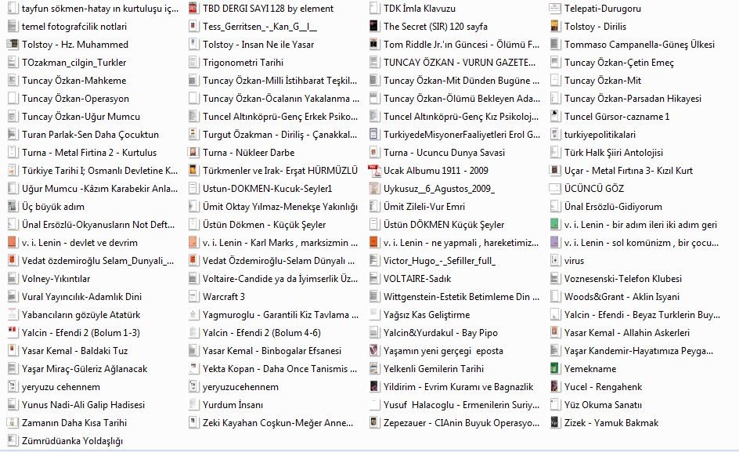Select the icon of Yildirim - Evrim Kuramı ve Bagnazlik
739x452 pixels.
[x=374, y=386]
